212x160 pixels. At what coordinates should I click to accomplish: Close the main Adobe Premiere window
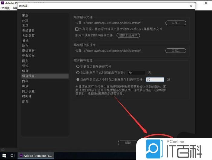click(206, 3)
